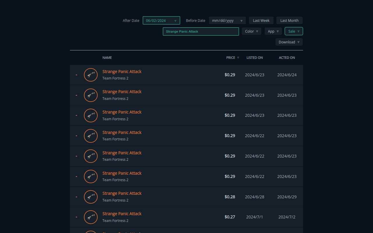The width and height of the screenshot is (373, 233).
Task: Click the Panic Attack weapon icon in the first row
Action: tap(91, 75)
